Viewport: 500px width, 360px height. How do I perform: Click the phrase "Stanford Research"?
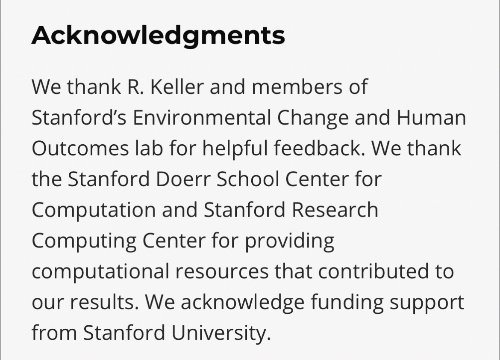pos(291,210)
